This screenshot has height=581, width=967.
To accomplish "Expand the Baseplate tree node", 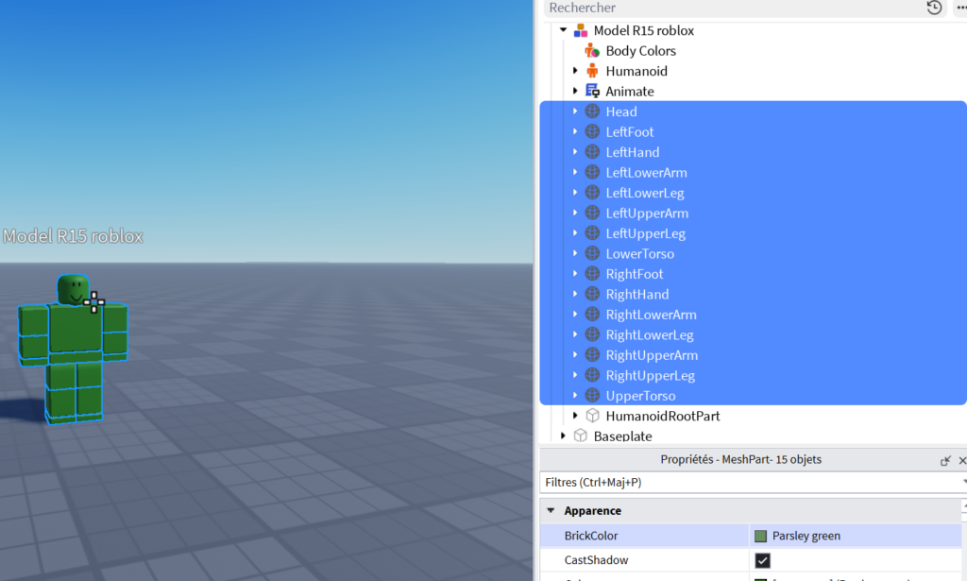I will (564, 436).
